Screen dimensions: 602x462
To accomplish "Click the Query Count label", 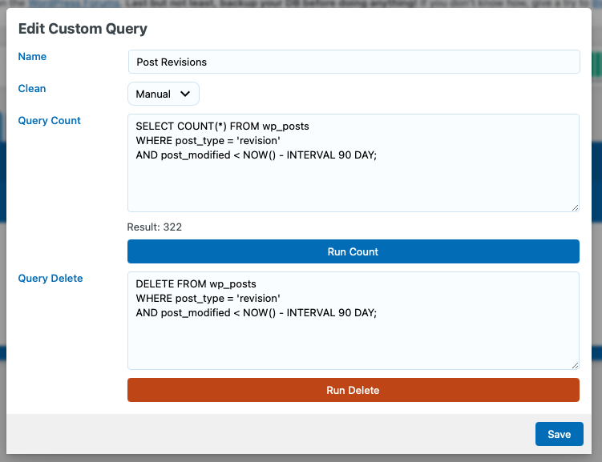I will coord(50,121).
